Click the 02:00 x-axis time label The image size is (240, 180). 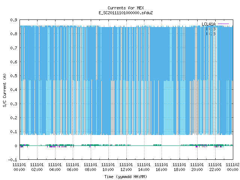(x=37, y=169)
